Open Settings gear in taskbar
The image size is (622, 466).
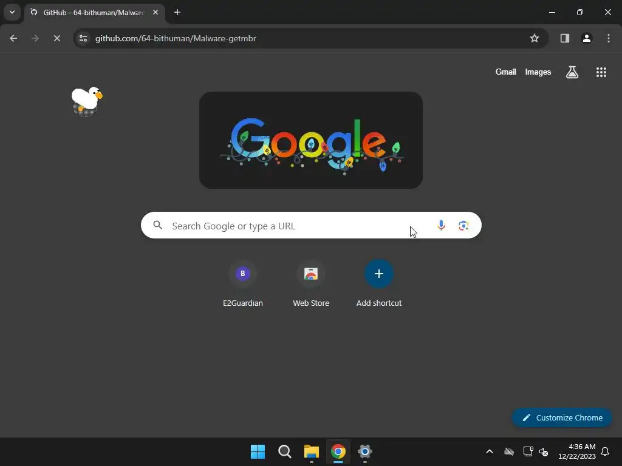[x=365, y=451]
